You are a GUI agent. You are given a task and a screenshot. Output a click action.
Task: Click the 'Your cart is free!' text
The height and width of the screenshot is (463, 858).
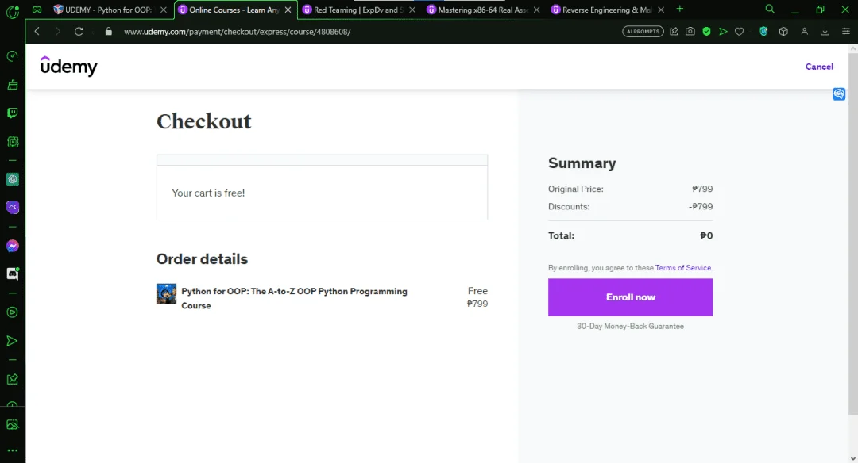pyautogui.click(x=208, y=193)
